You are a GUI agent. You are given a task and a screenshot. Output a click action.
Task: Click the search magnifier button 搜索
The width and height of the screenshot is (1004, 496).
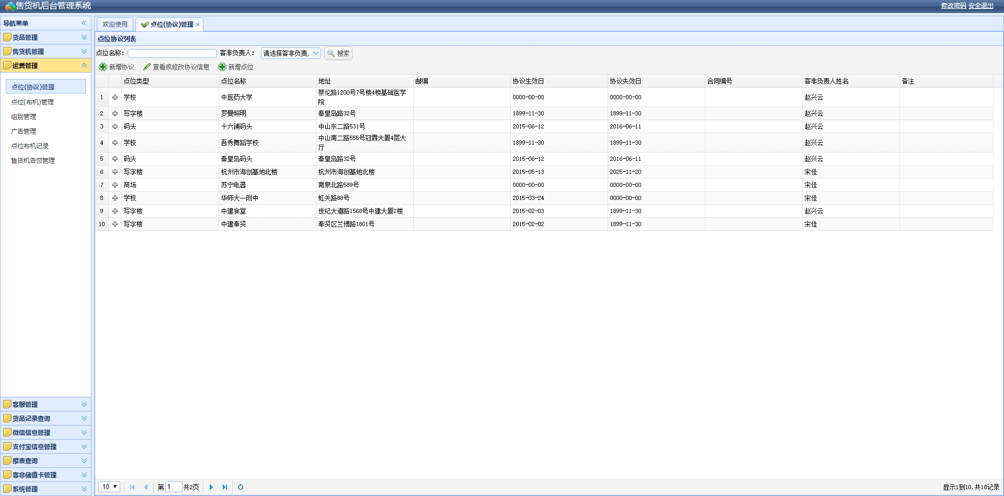[338, 53]
